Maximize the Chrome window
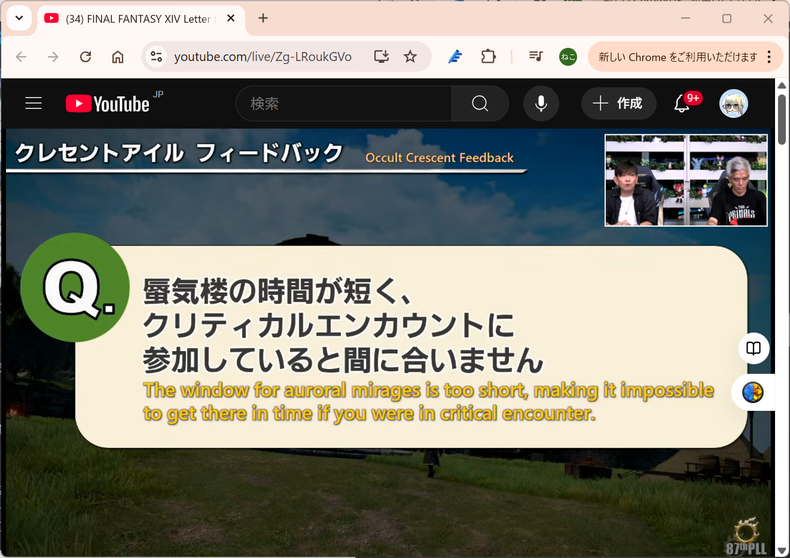This screenshot has width=790, height=558. point(727,19)
